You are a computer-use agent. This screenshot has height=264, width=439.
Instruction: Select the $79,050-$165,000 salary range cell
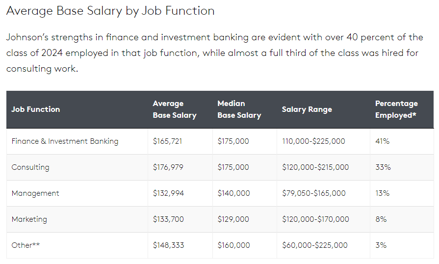point(314,193)
